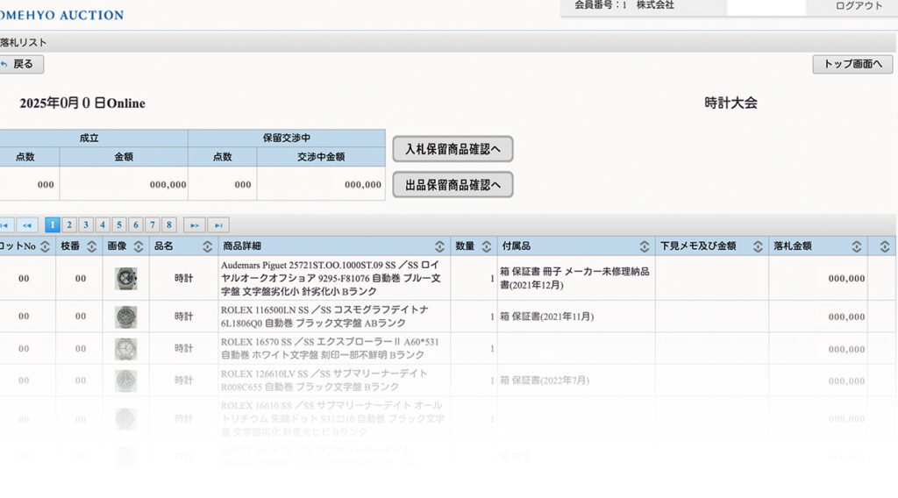Sort by the 商品詳細 column sort icon
The width and height of the screenshot is (898, 498).
tap(439, 246)
